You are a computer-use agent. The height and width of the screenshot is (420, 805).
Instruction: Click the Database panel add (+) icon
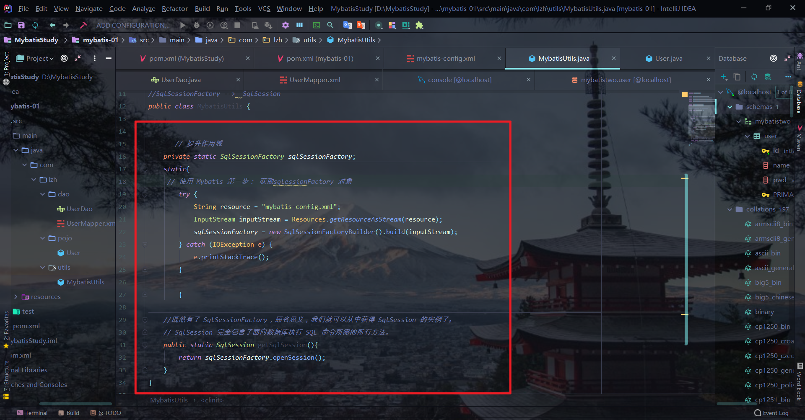pos(724,77)
